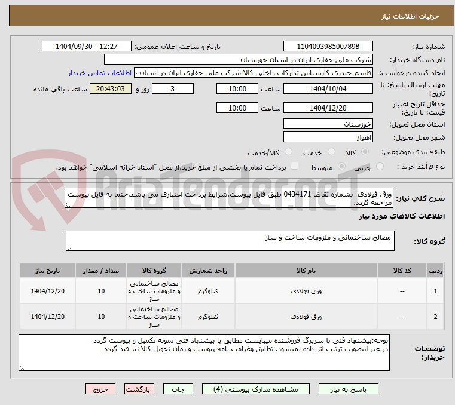Click the شماره نیاز number field
The height and width of the screenshot is (405, 455).
point(328,47)
